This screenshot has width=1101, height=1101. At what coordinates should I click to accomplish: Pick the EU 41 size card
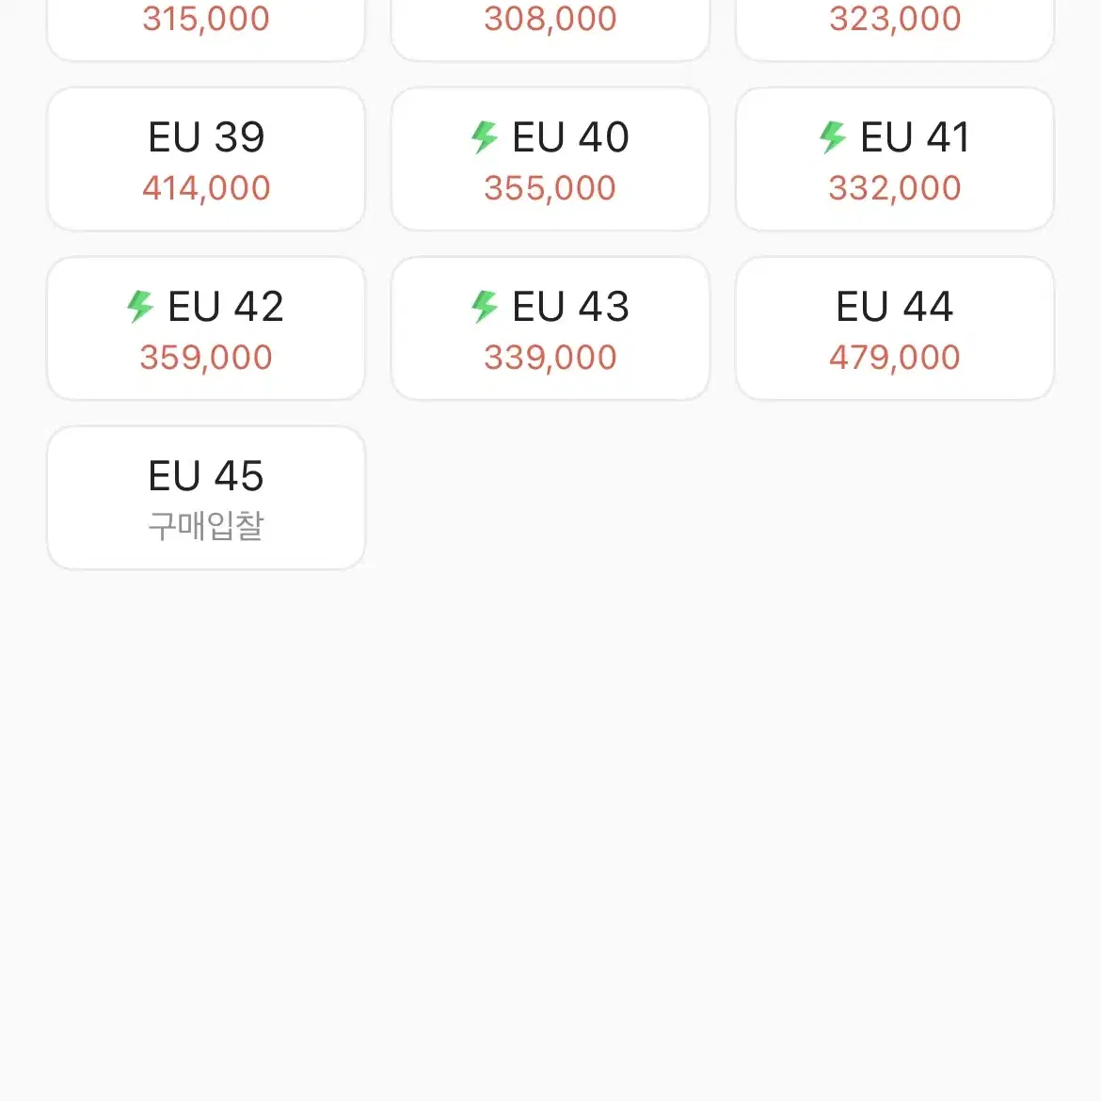(895, 159)
